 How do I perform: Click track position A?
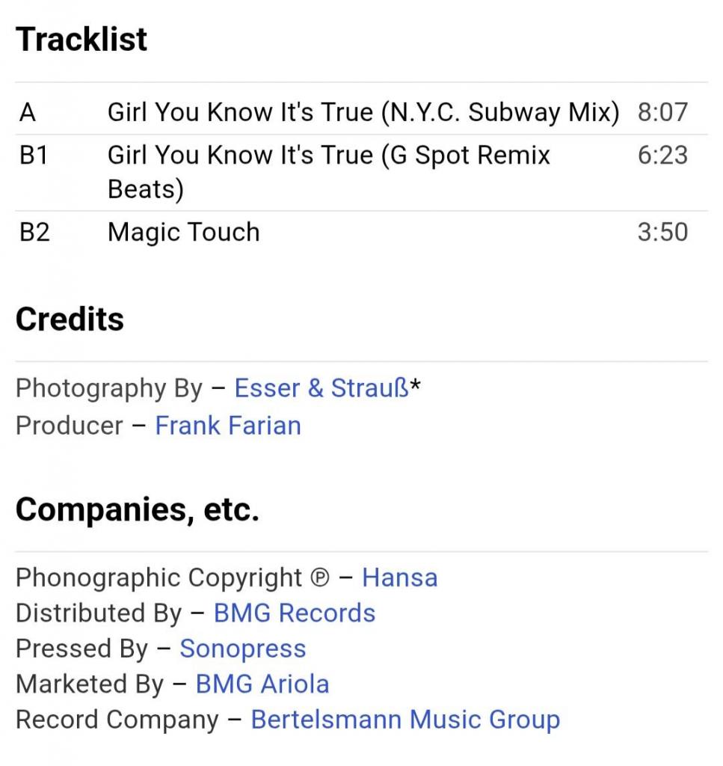(x=28, y=113)
